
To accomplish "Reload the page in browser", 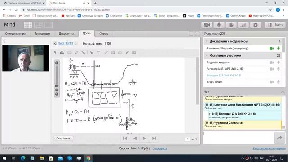I will pos(16,9).
